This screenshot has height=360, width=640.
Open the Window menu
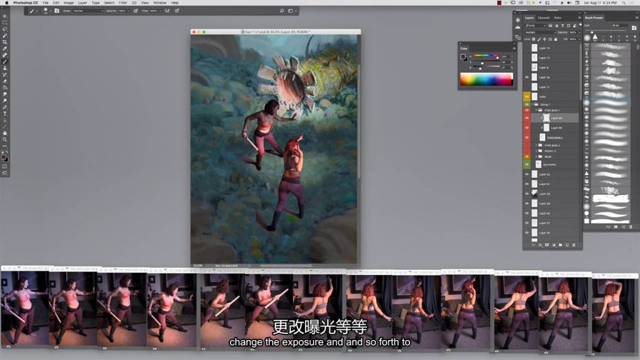(159, 2)
